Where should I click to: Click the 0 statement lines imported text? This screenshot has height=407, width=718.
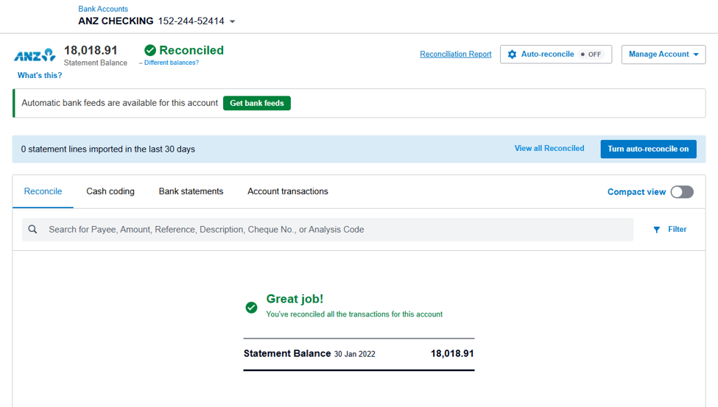click(108, 149)
